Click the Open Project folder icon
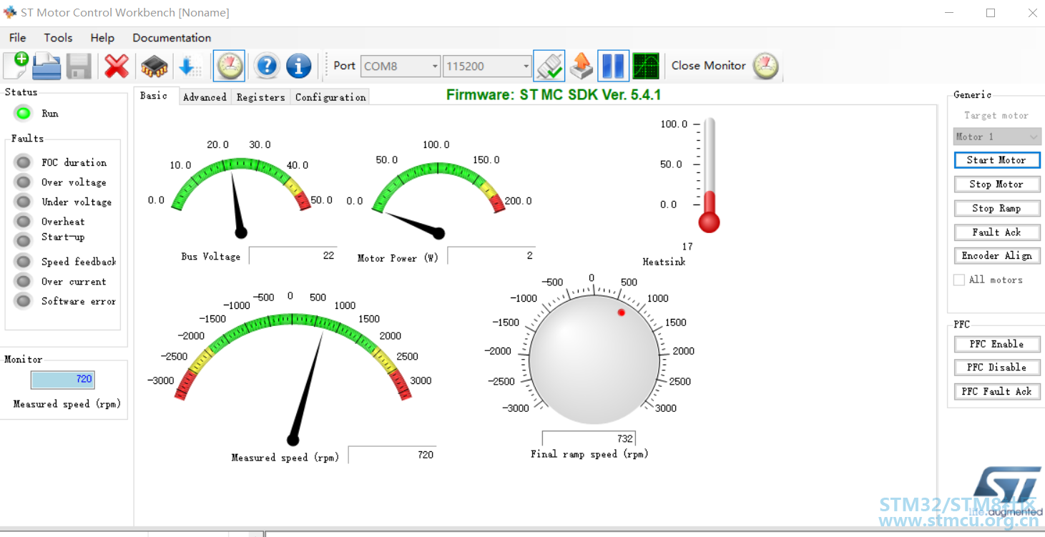The image size is (1045, 537). 47,66
